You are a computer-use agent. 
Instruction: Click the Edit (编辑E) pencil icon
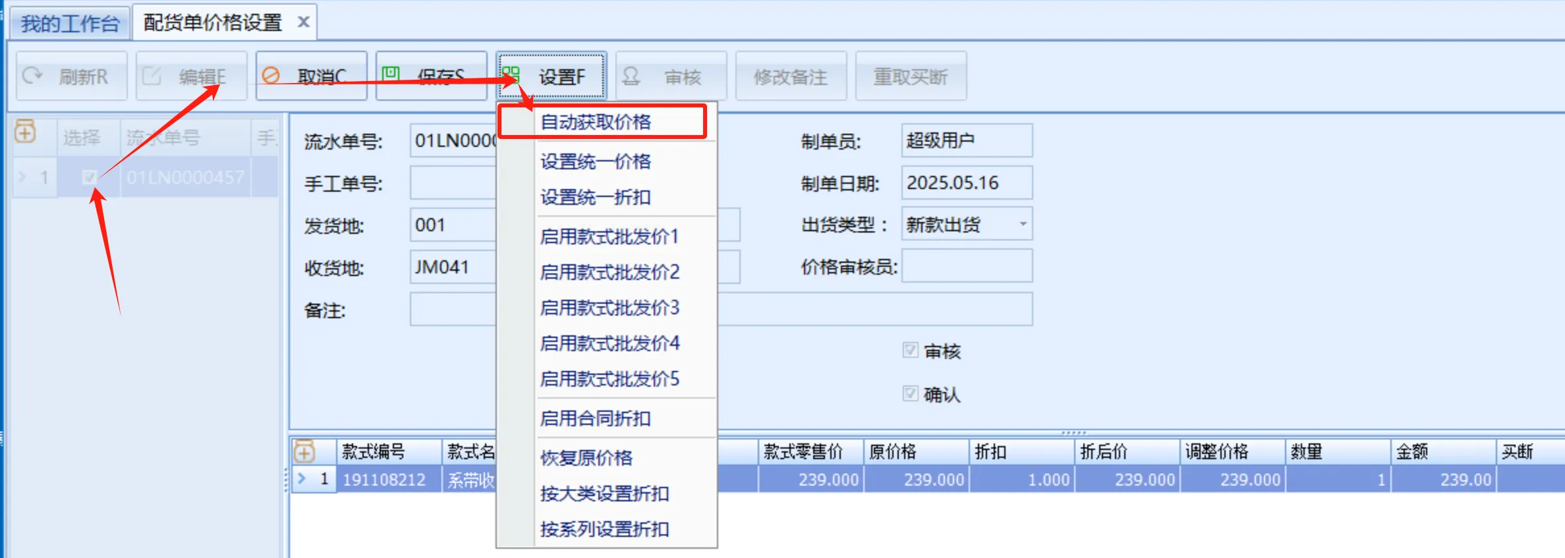[x=152, y=76]
